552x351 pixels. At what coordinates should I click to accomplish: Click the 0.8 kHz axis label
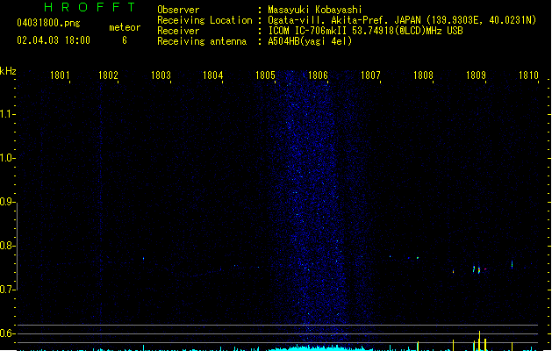click(6, 246)
